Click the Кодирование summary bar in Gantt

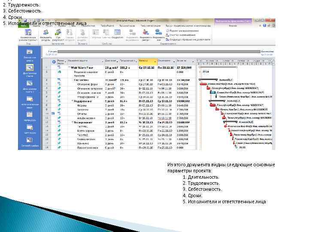(x=217, y=101)
